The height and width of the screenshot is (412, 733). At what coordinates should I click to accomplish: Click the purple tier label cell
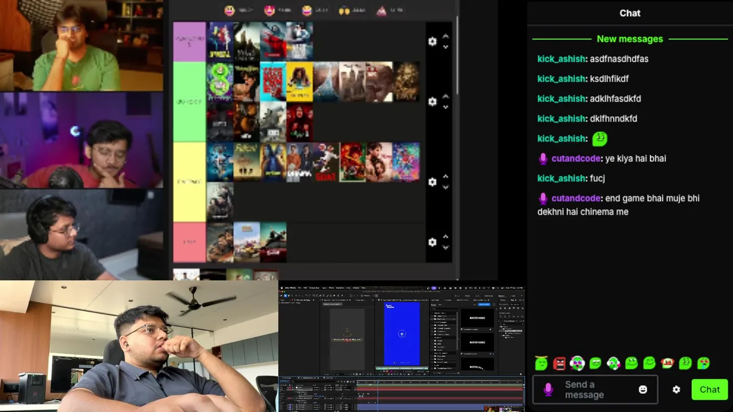click(x=190, y=41)
